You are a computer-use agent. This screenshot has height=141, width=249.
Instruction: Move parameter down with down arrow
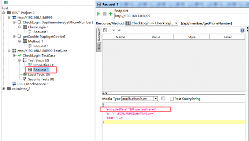[x=114, y=30]
